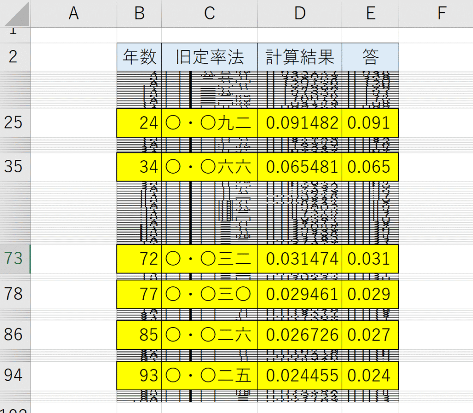Select row 35 header
The height and width of the screenshot is (413, 473).
coord(15,167)
